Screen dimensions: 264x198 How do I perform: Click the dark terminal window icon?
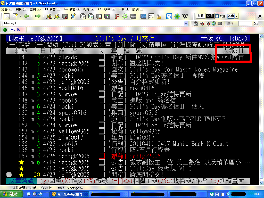(220, 23)
